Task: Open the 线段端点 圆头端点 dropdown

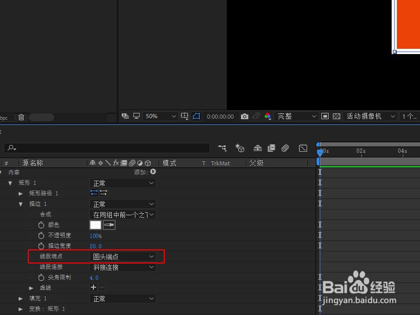Action: [x=123, y=257]
